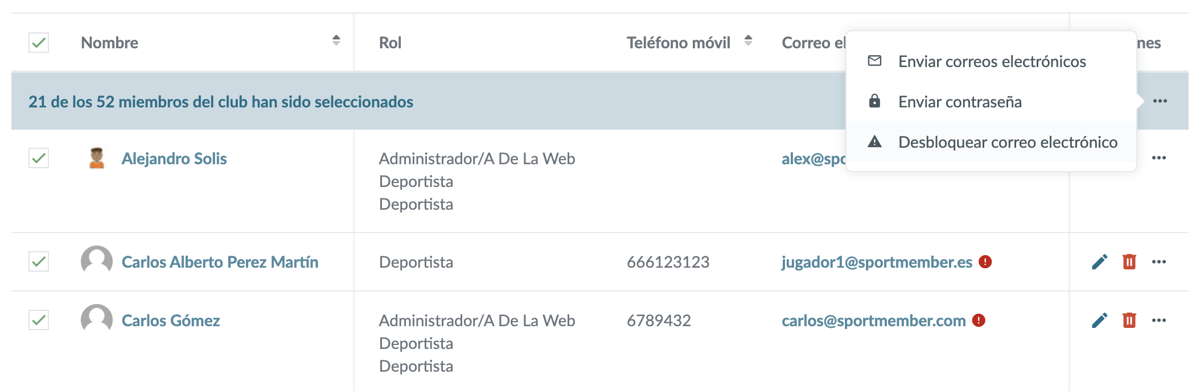Screen dimensions: 1200x391
Task: Open the three-dot menu in the selection banner
Action: click(1160, 101)
